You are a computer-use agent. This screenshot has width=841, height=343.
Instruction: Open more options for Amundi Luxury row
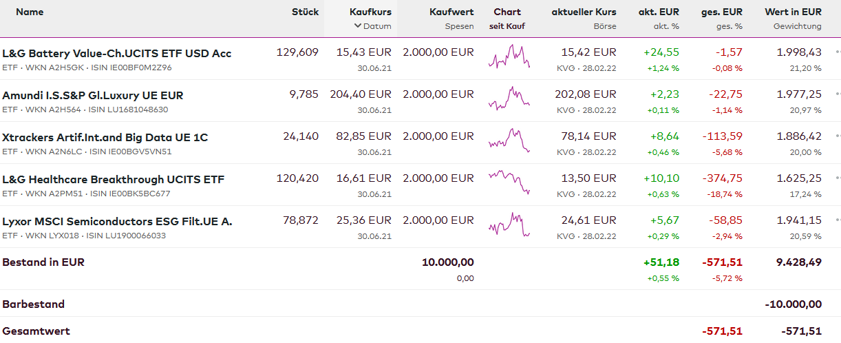[838, 94]
